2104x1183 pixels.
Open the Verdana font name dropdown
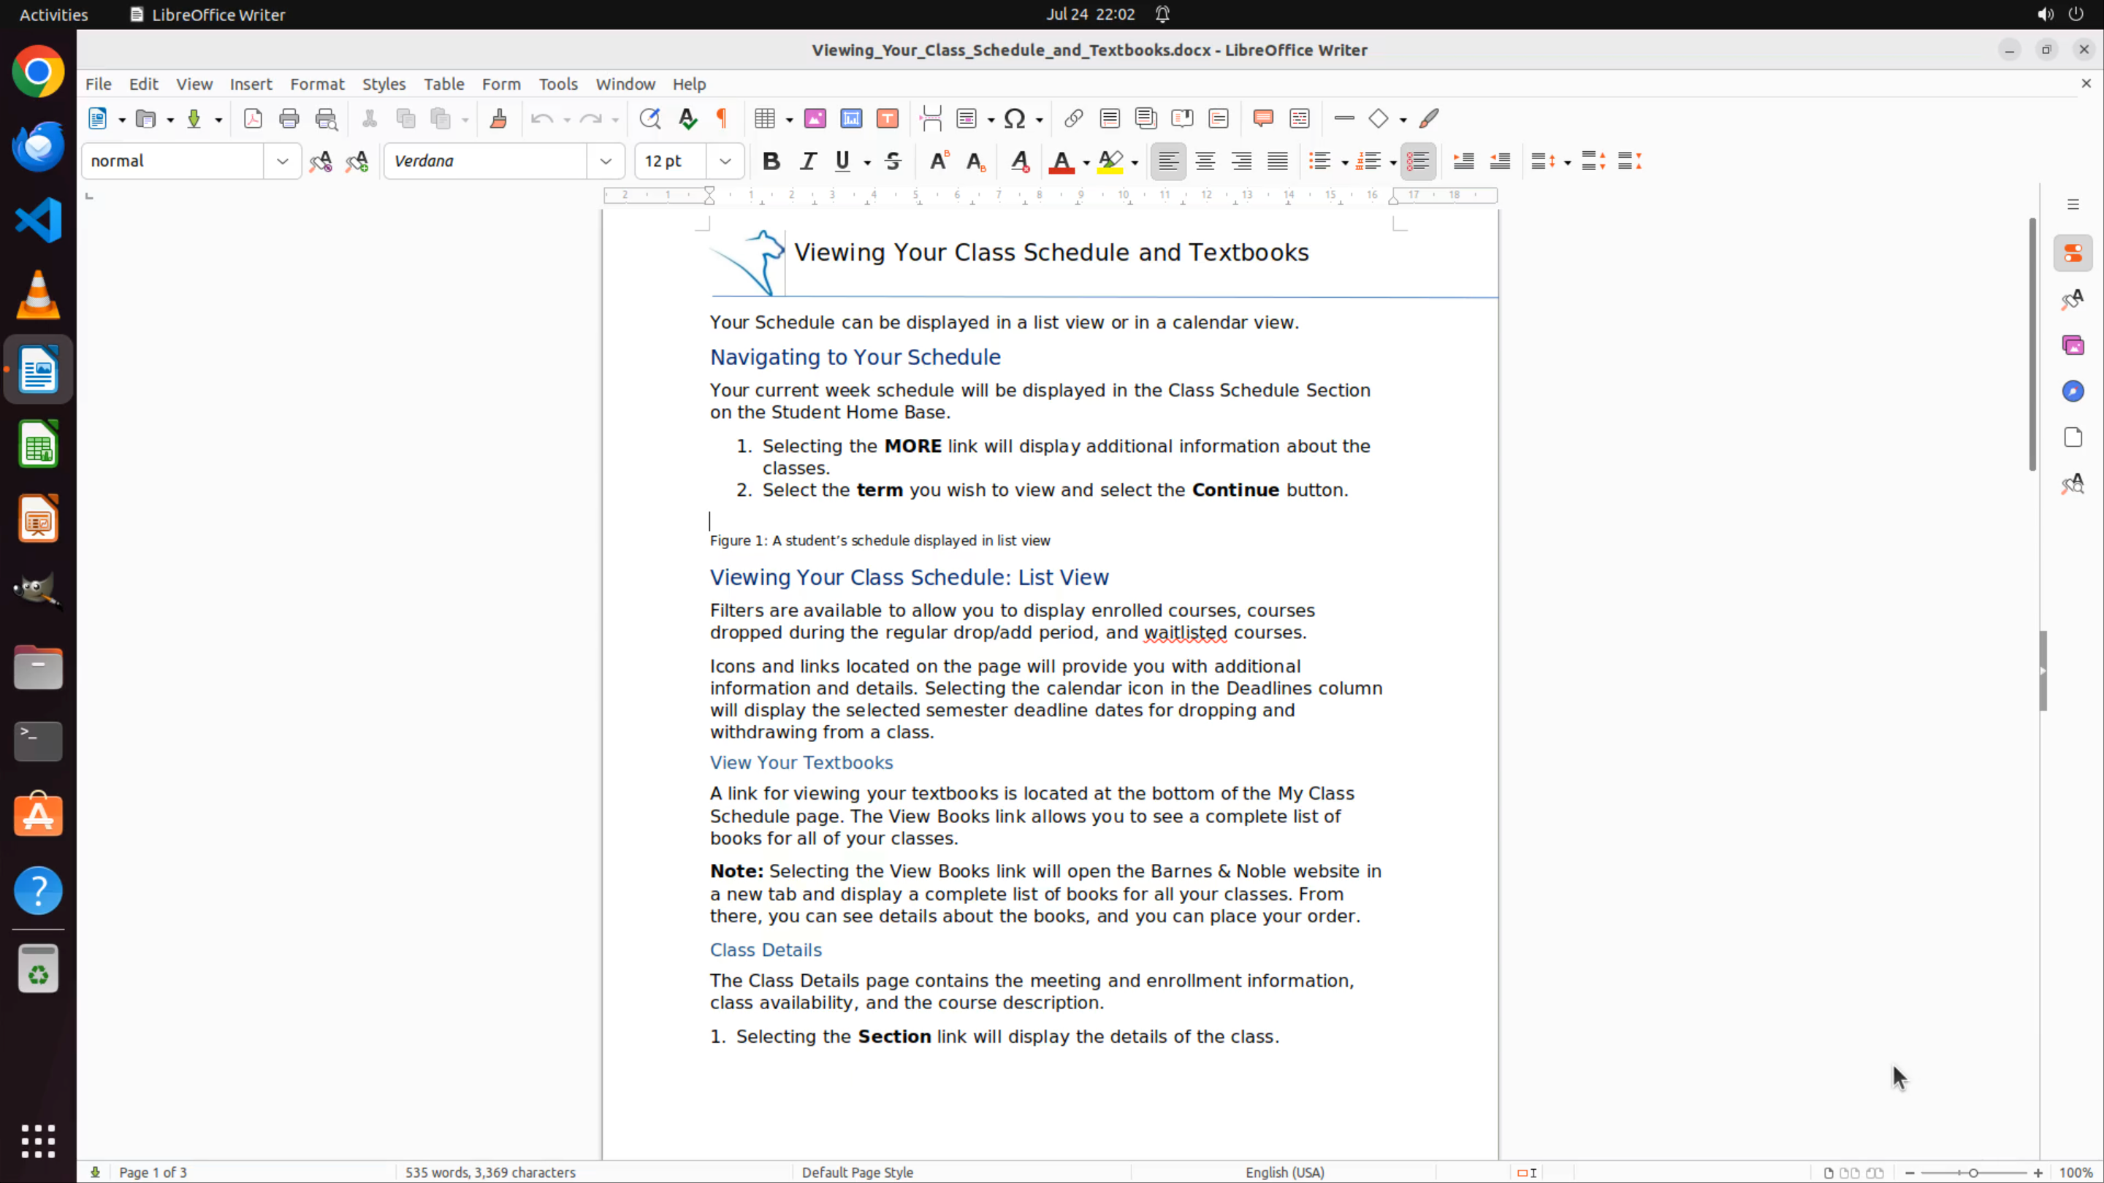tap(606, 161)
